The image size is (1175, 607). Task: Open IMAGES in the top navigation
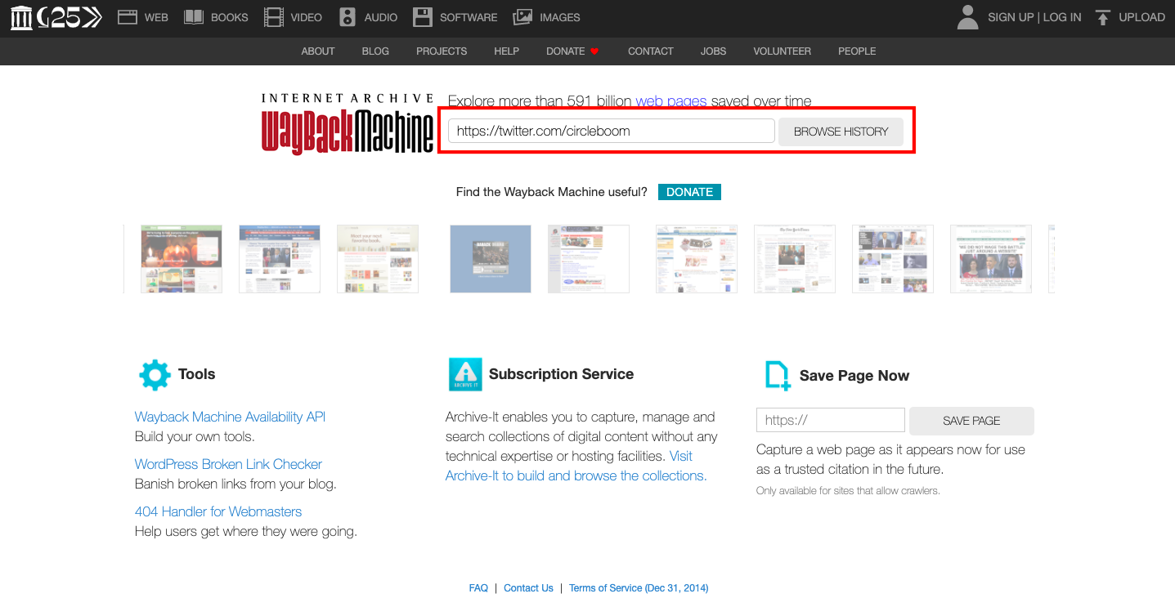click(560, 17)
